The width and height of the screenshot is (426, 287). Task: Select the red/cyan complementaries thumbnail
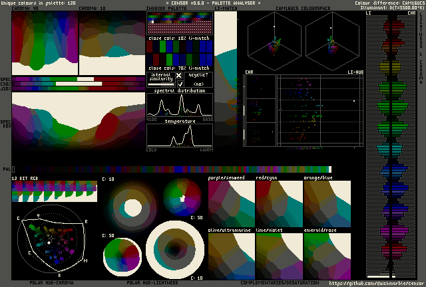(279, 203)
